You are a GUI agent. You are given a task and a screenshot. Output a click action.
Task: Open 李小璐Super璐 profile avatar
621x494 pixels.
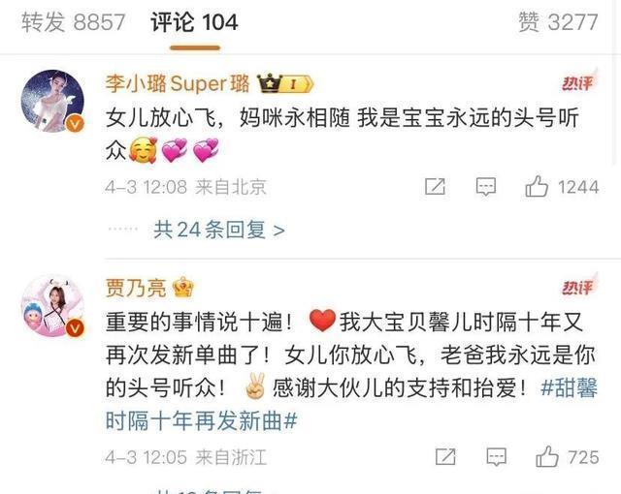[52, 101]
